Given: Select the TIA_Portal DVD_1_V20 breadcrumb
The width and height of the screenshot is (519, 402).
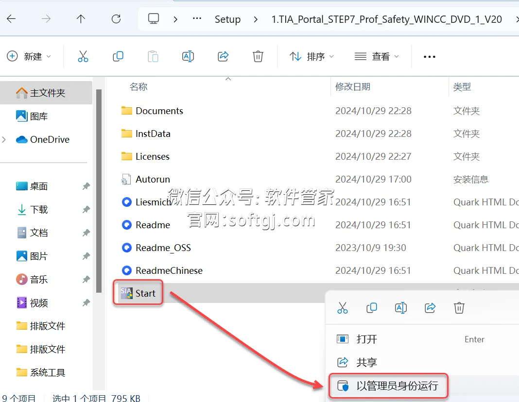Looking at the screenshot, I should tap(387, 19).
